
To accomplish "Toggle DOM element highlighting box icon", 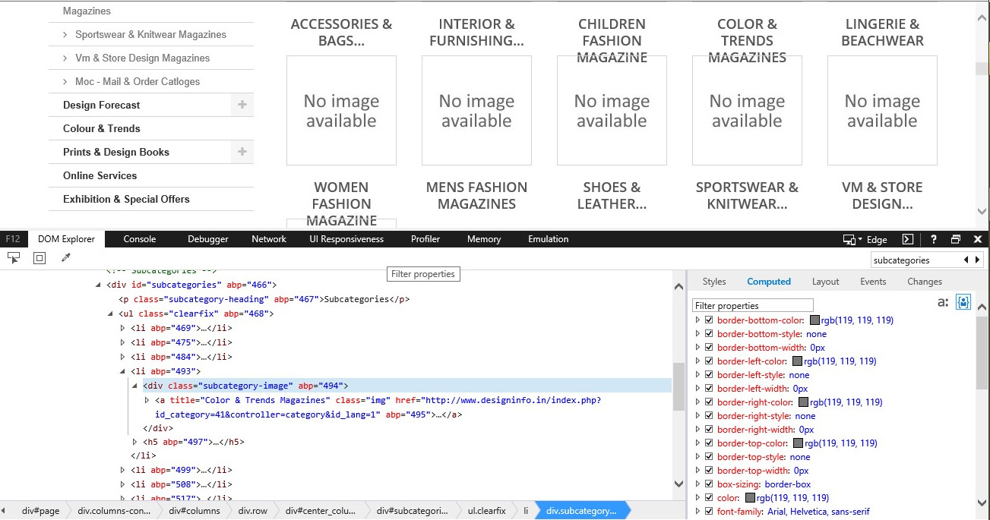I will [x=40, y=258].
